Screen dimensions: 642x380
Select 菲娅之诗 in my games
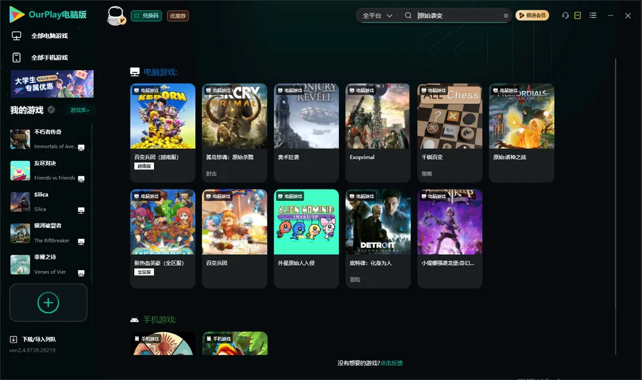click(48, 264)
